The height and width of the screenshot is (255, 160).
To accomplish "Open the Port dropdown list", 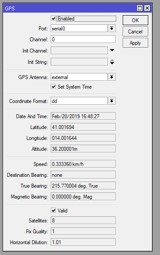I will click(x=112, y=29).
